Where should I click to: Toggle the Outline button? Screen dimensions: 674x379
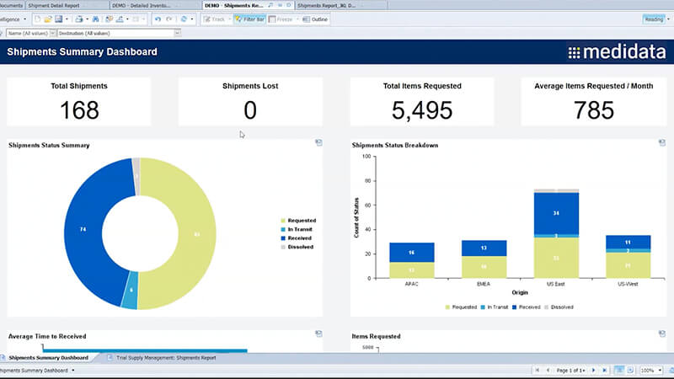coord(315,19)
